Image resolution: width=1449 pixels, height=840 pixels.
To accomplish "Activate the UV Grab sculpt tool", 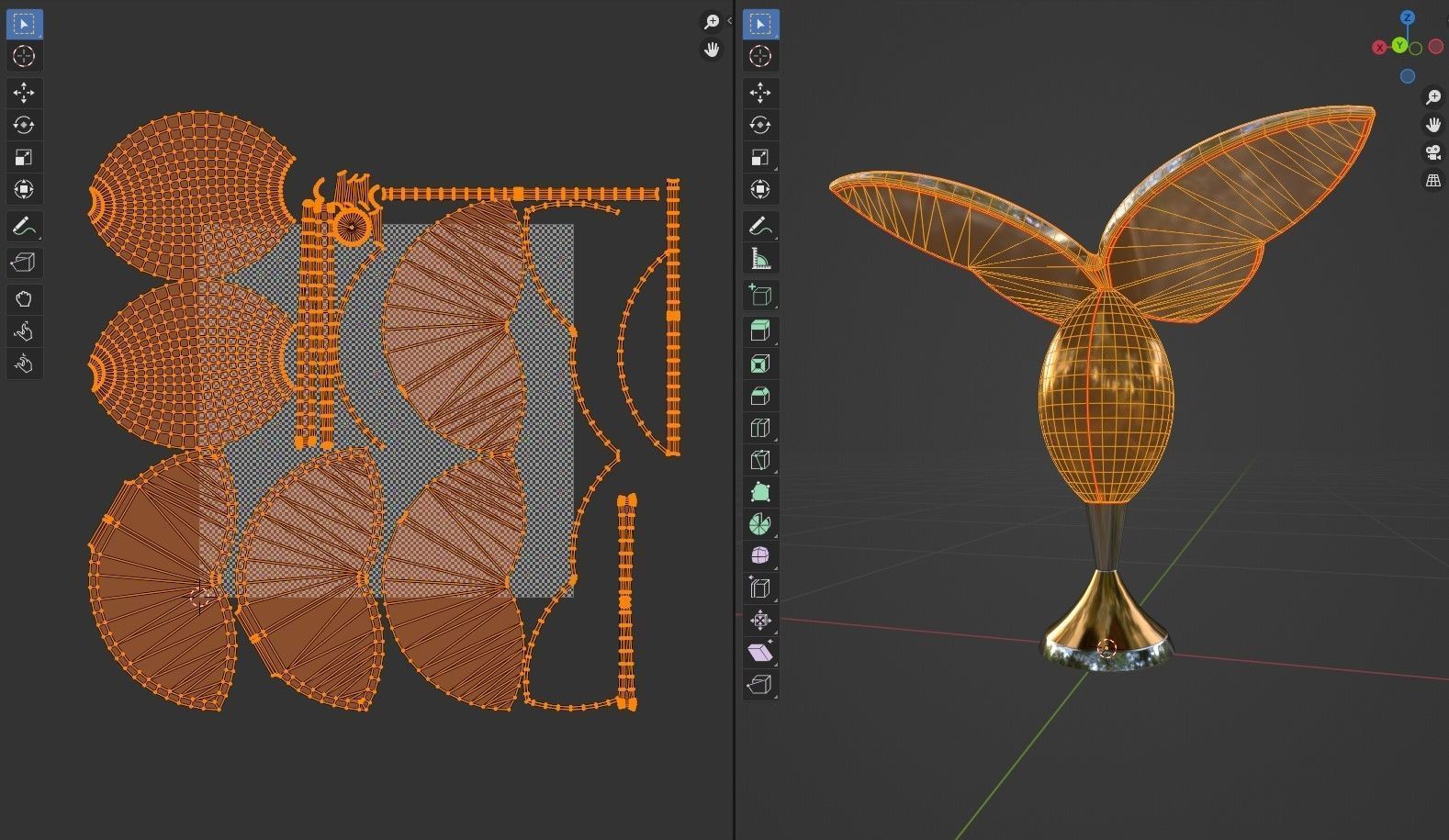I will [x=24, y=299].
